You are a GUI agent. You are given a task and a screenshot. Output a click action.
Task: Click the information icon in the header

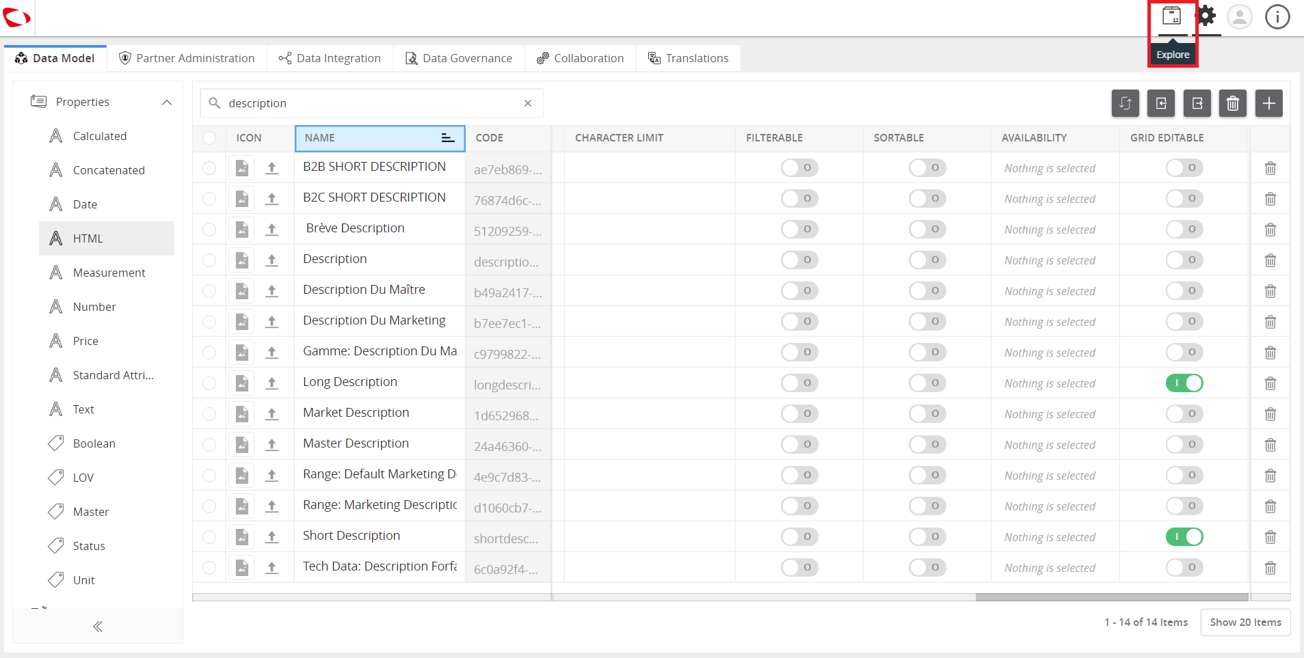[1277, 16]
